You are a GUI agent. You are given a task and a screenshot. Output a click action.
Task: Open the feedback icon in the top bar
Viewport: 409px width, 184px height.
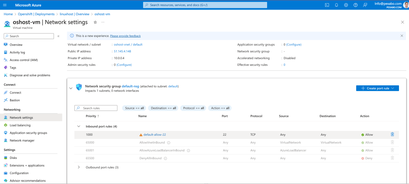tap(365, 5)
